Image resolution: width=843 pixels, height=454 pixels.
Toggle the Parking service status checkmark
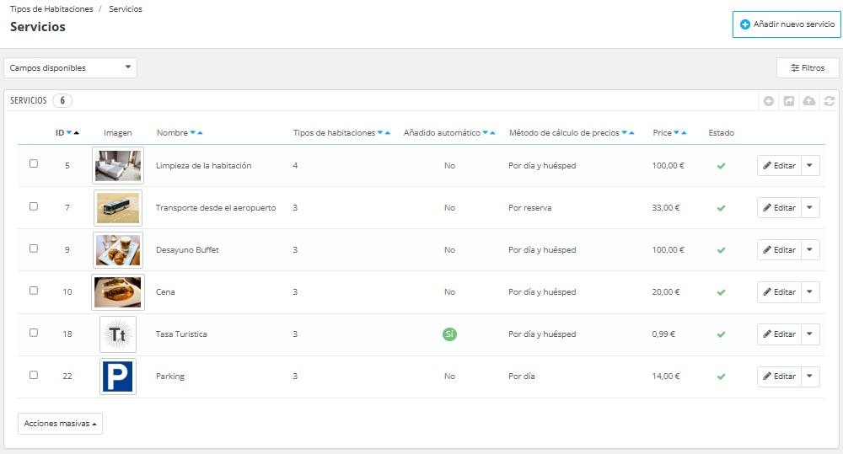721,377
